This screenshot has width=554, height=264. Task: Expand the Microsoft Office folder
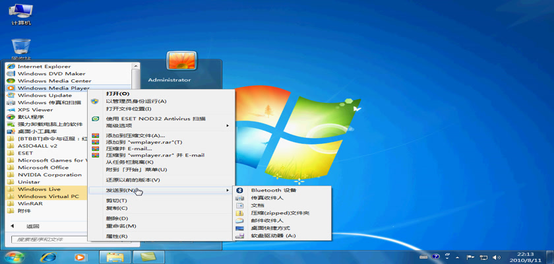(43, 167)
